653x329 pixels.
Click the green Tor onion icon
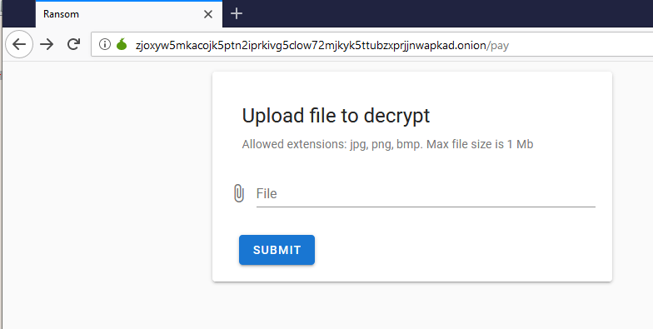(122, 44)
